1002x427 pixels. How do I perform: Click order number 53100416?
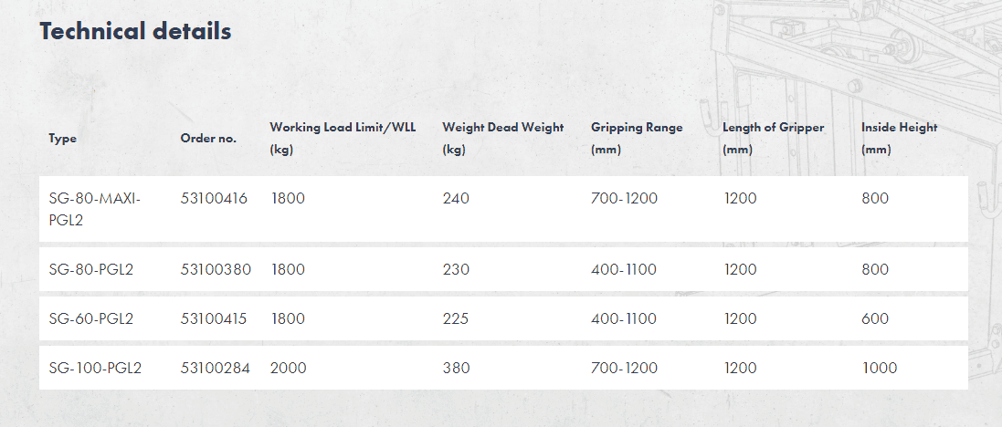click(214, 199)
